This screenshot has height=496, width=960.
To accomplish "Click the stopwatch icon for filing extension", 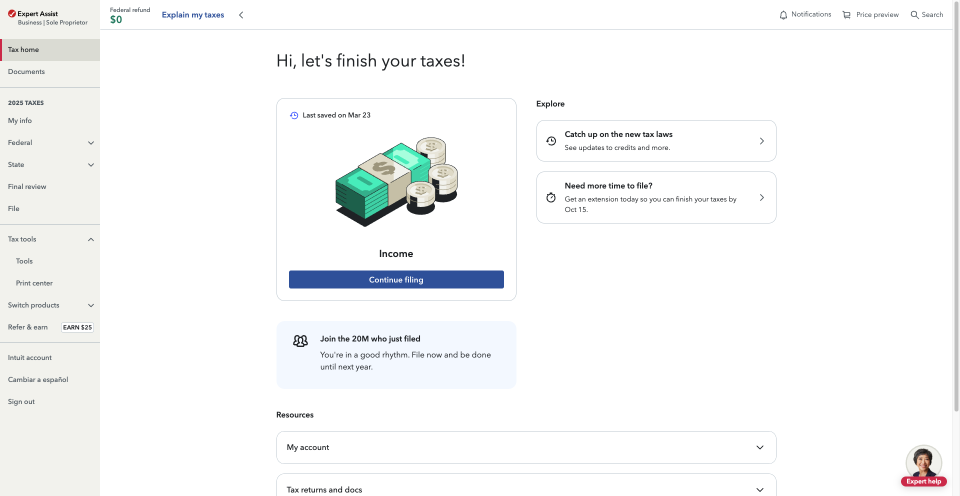I will coord(551,197).
